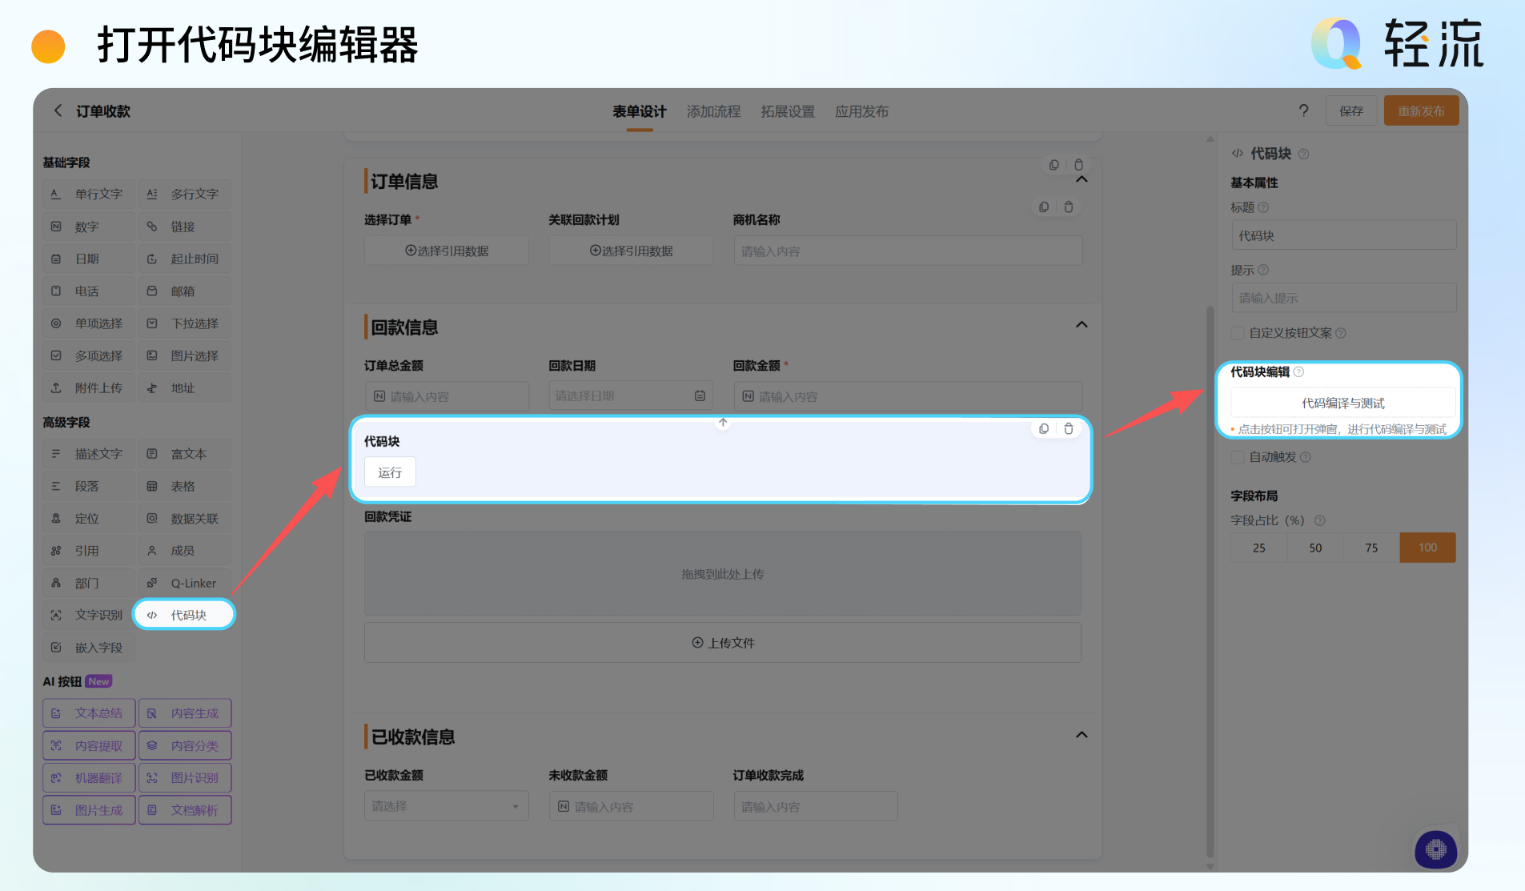Add a 邮箱 field

pyautogui.click(x=185, y=291)
